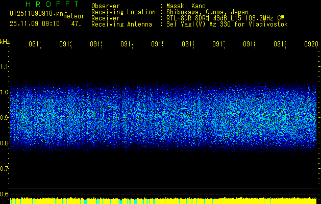
Task: Click the yellow signal level bar at bottom
Action: [x=163, y=201]
